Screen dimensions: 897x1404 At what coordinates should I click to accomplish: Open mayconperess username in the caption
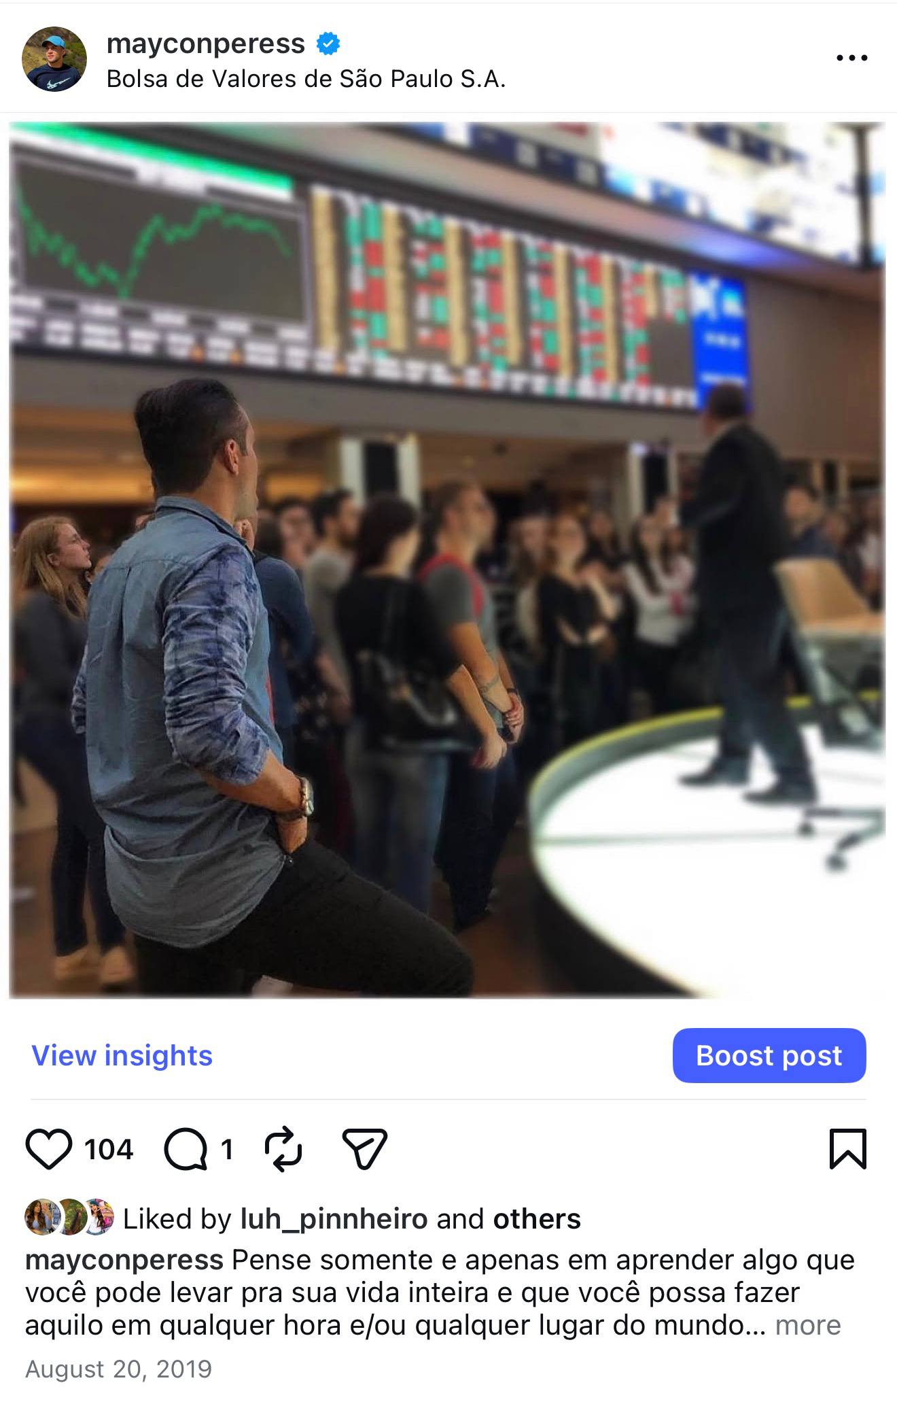(x=124, y=1260)
